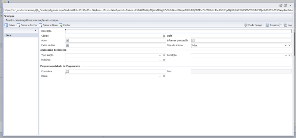Open dialog in new window icon
296x138 pixels.
286,6
